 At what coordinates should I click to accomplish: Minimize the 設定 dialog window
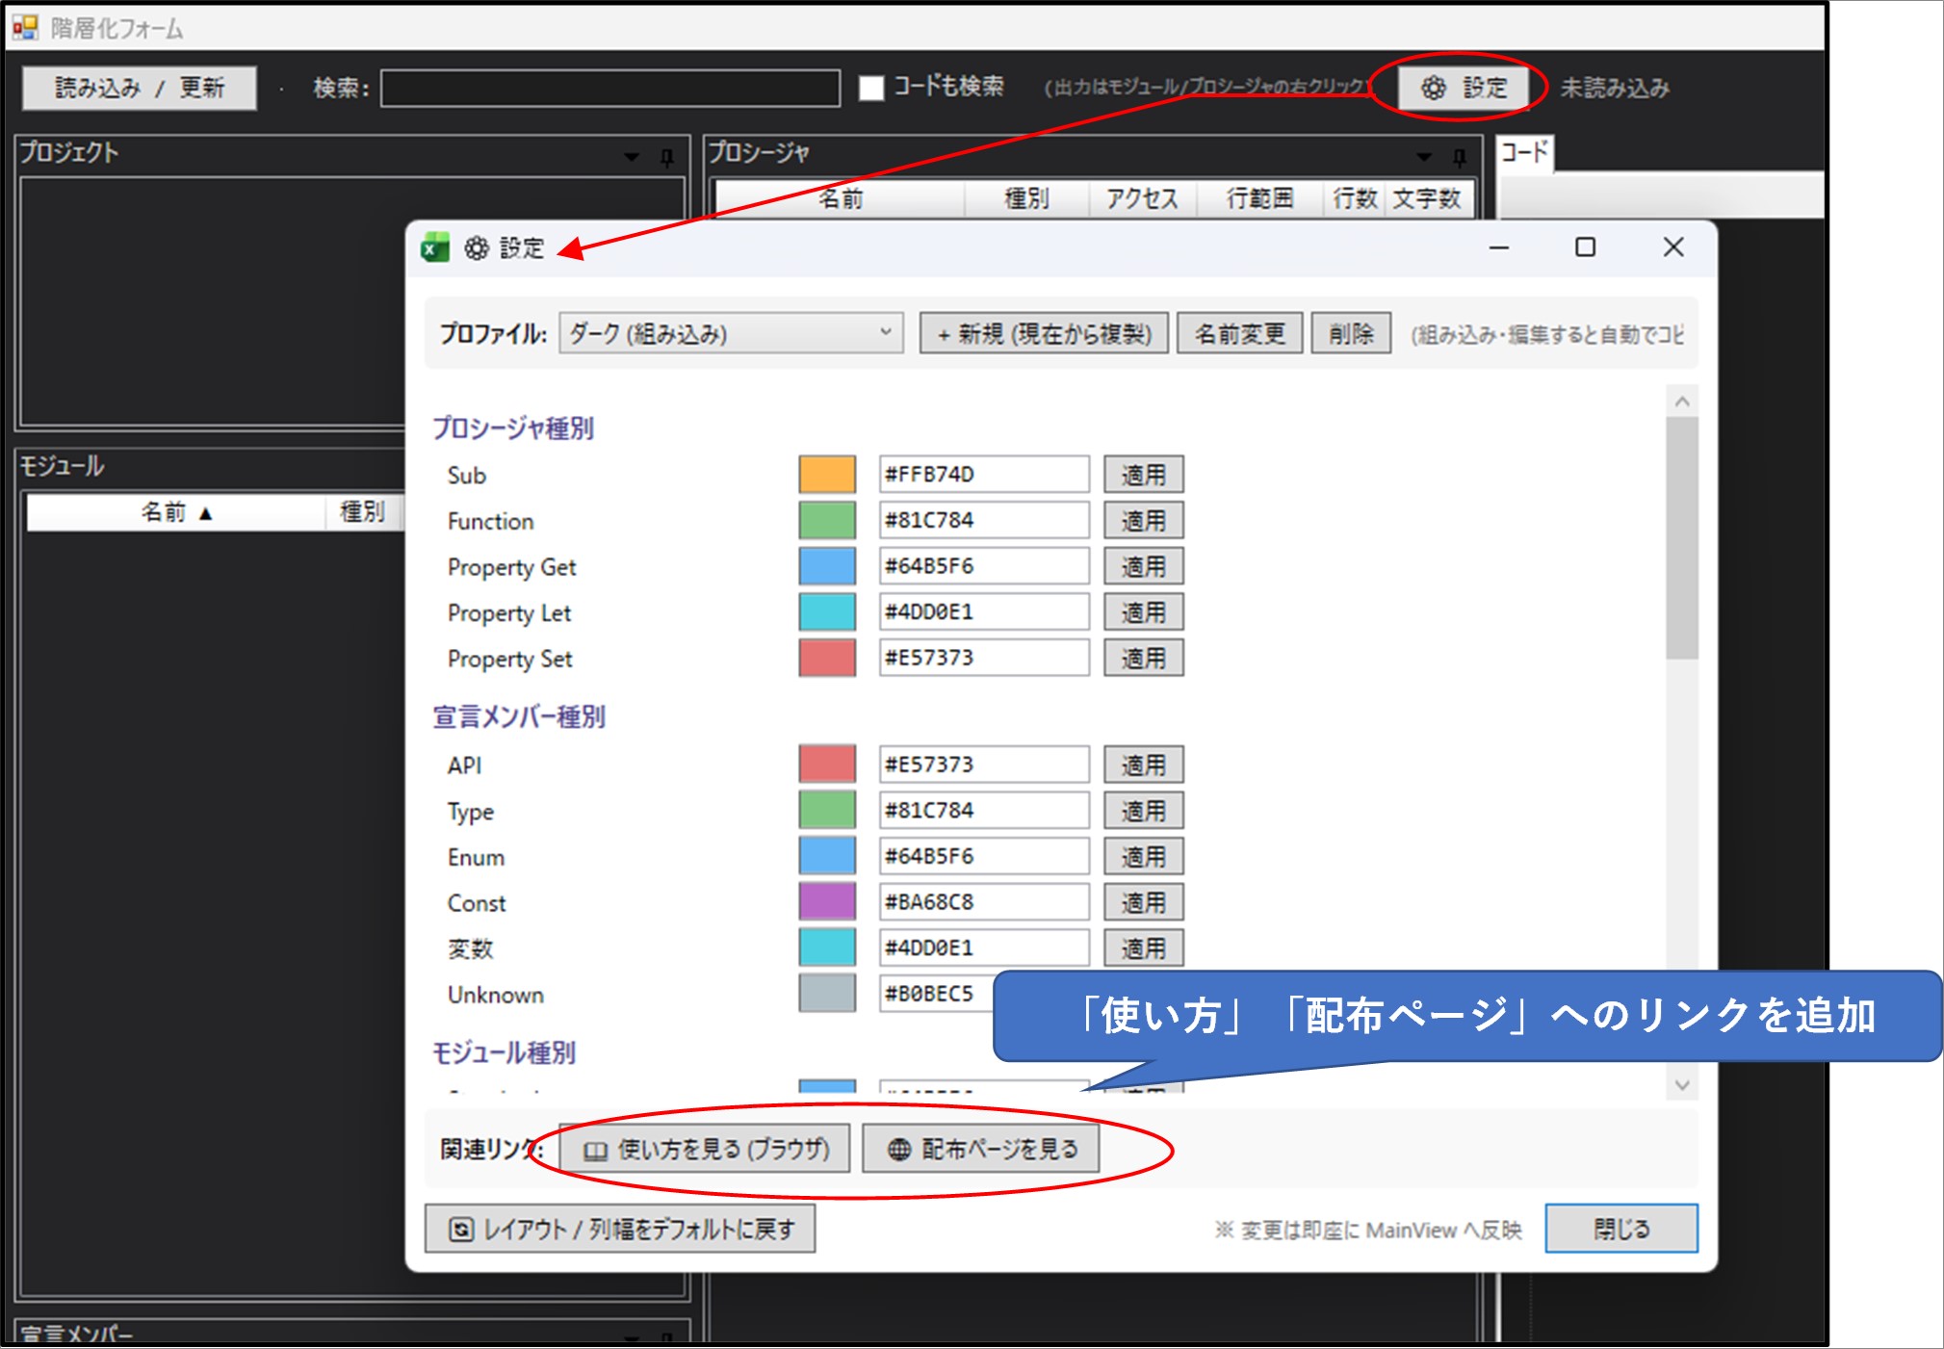(x=1498, y=247)
